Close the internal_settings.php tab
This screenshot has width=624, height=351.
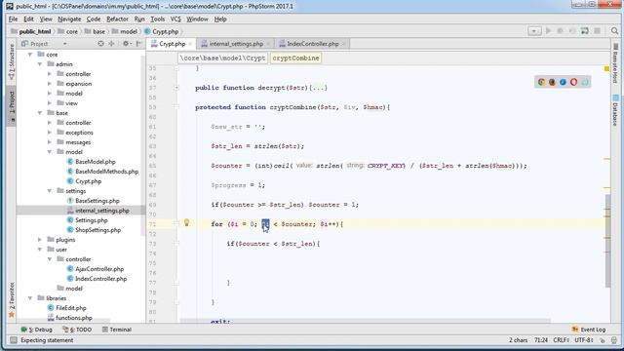coord(268,44)
